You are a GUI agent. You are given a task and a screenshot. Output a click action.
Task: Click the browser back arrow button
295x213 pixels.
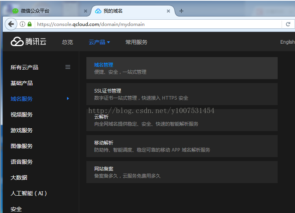coord(11,24)
